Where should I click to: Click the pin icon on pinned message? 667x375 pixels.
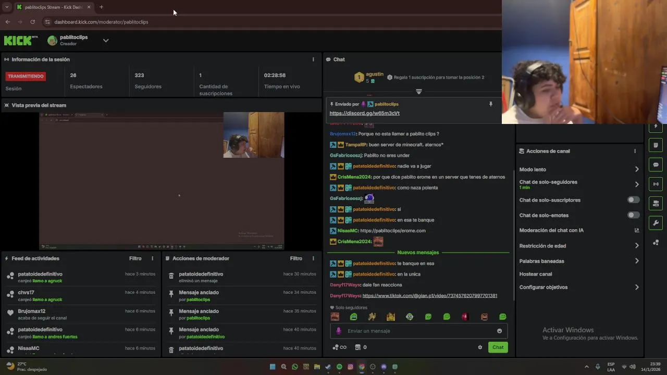[490, 104]
